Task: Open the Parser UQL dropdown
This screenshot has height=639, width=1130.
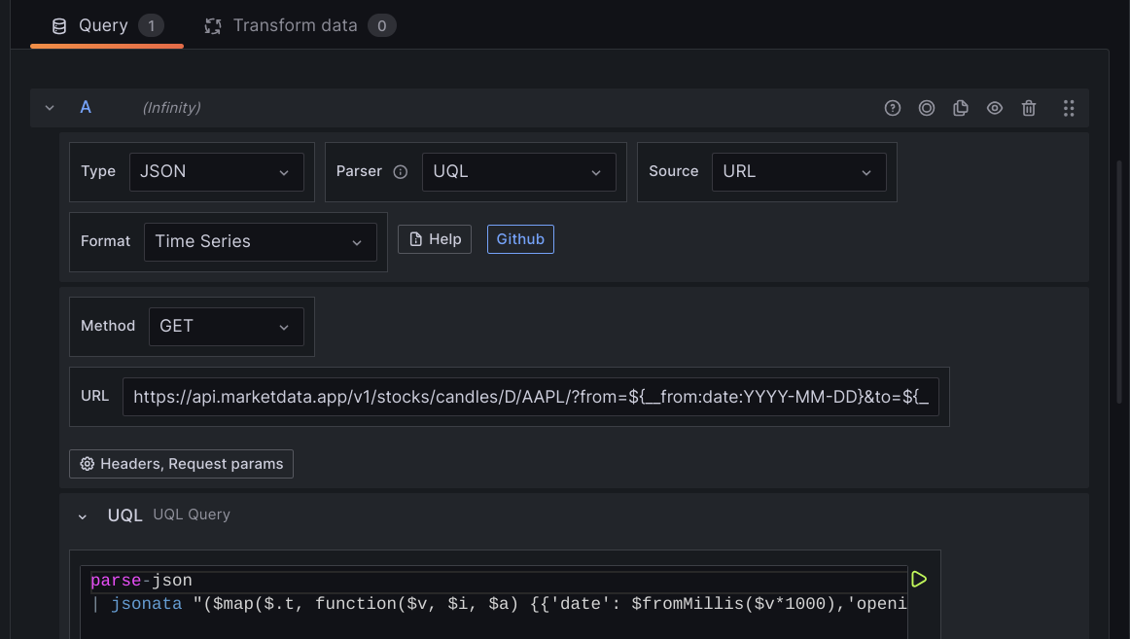Action: click(519, 171)
